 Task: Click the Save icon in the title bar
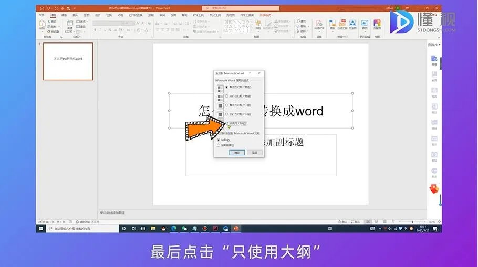pyautogui.click(x=42, y=8)
